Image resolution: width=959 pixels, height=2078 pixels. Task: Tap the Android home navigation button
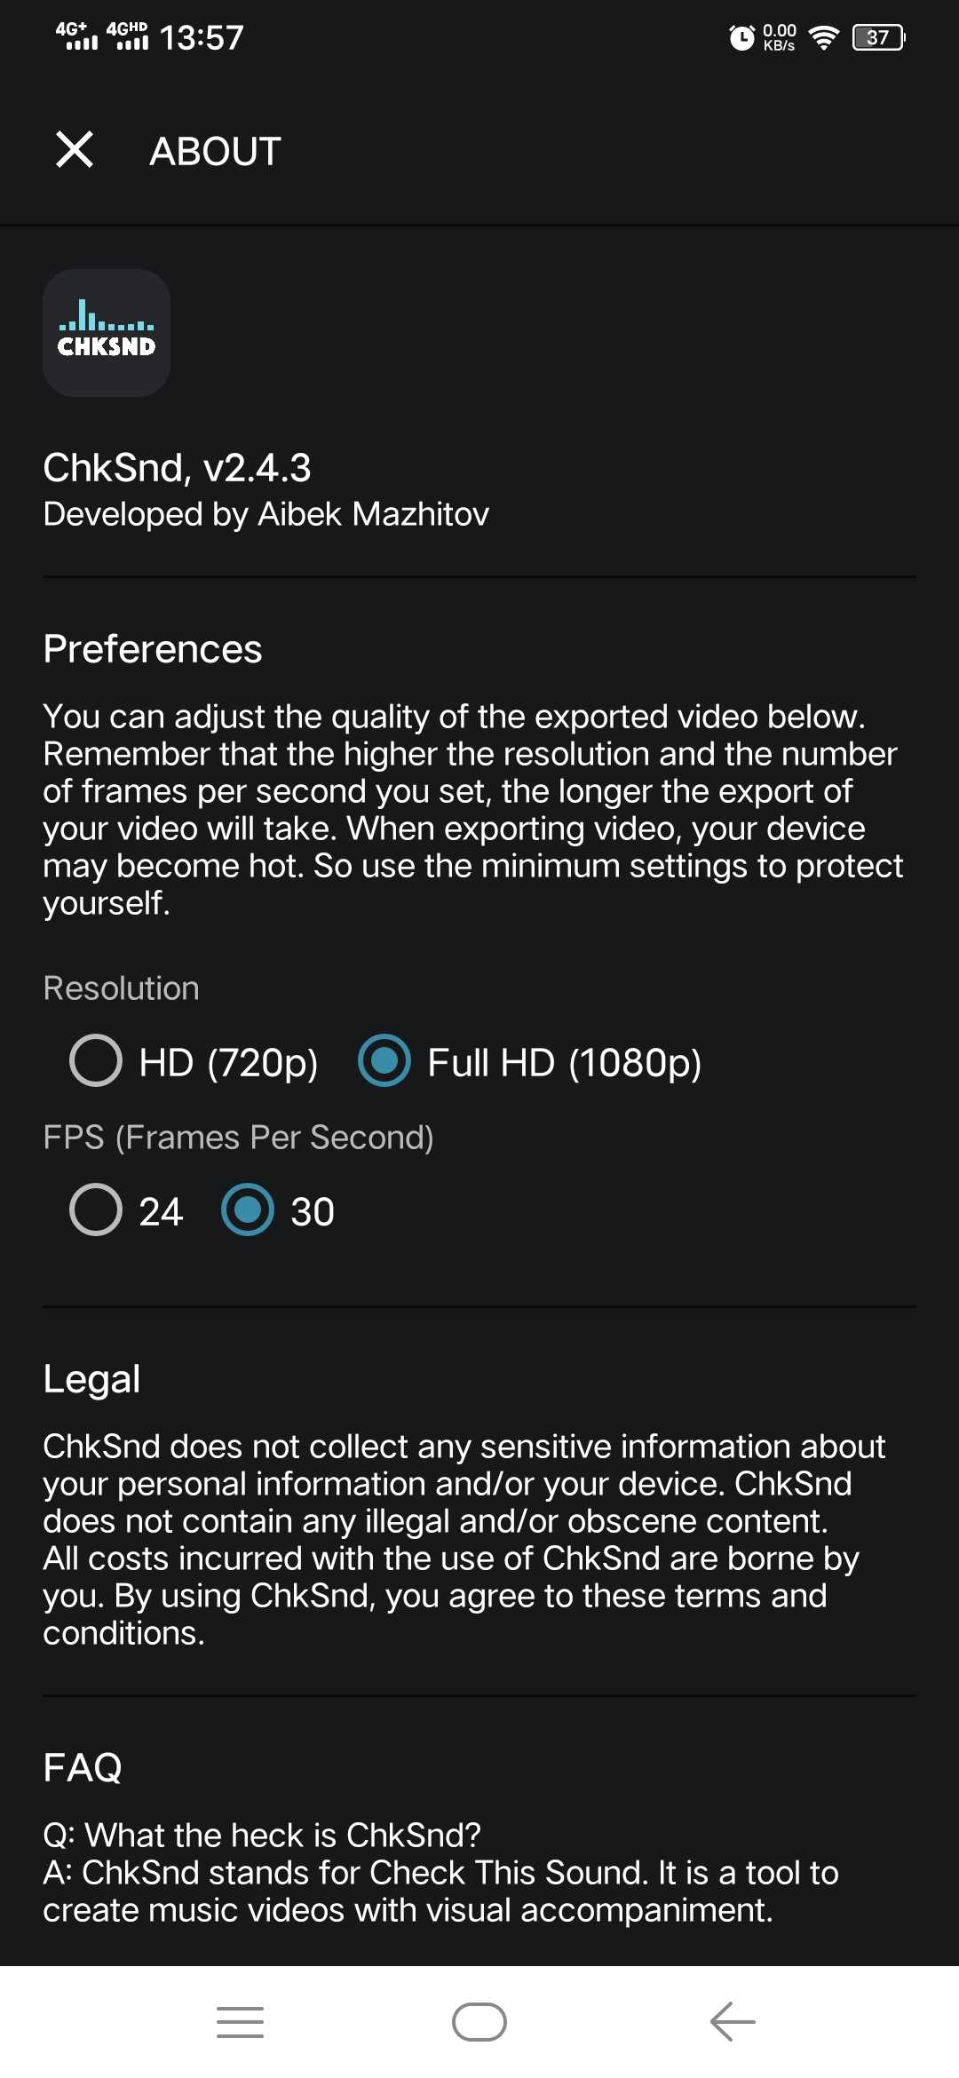click(x=479, y=2022)
